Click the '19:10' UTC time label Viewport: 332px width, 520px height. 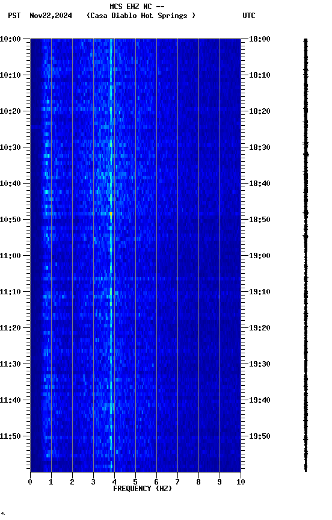tap(260, 292)
